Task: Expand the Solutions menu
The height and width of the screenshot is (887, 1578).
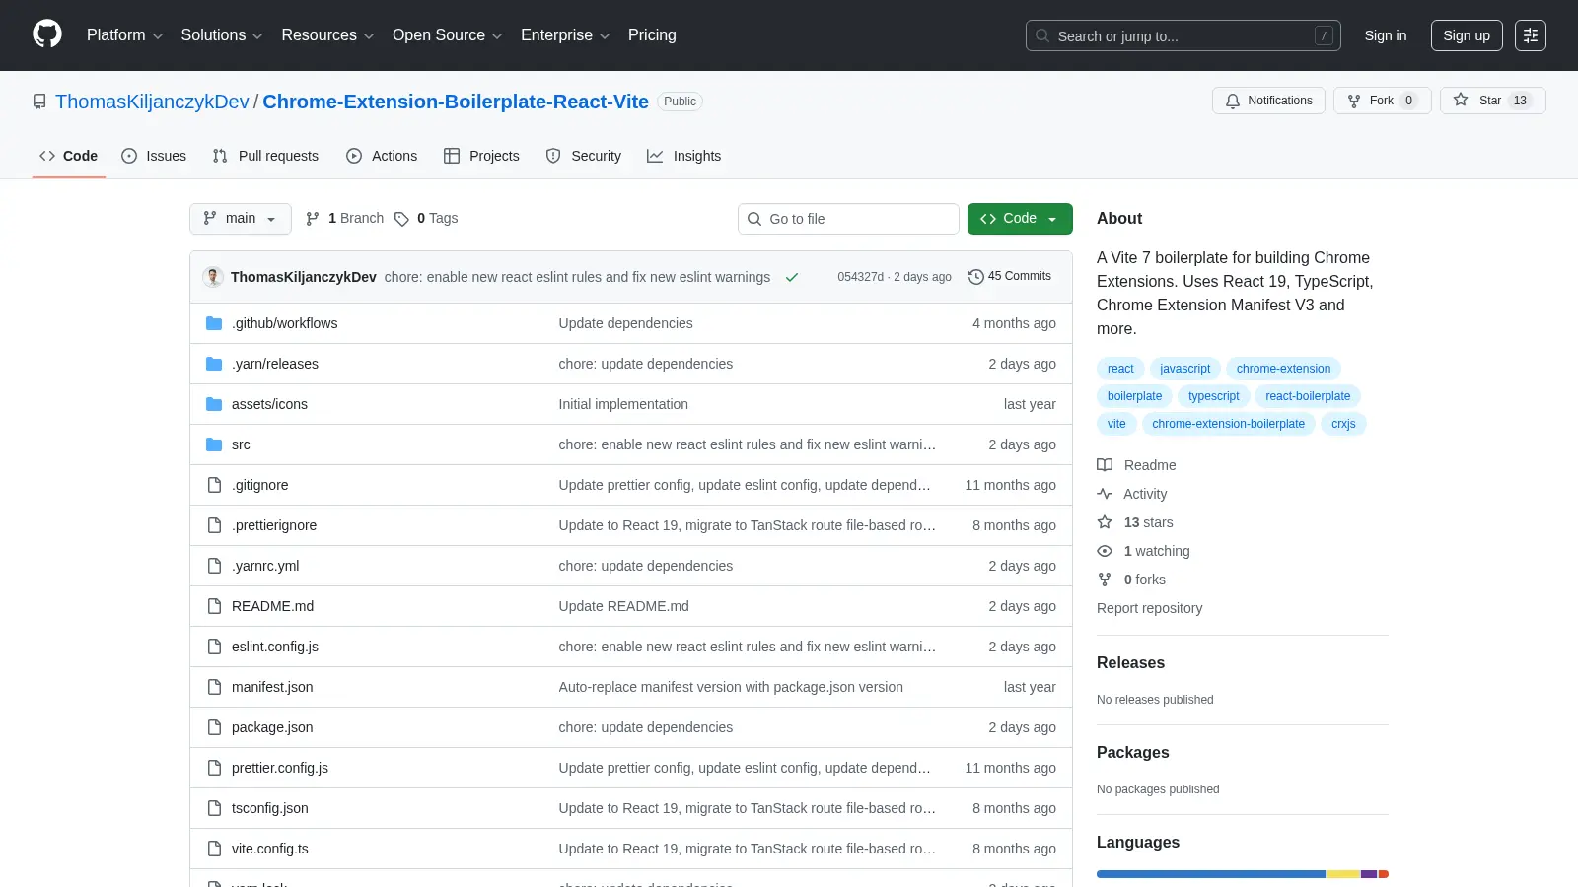Action: tap(222, 35)
